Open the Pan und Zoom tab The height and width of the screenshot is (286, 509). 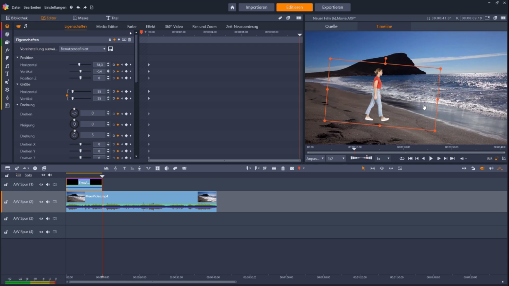coord(204,27)
